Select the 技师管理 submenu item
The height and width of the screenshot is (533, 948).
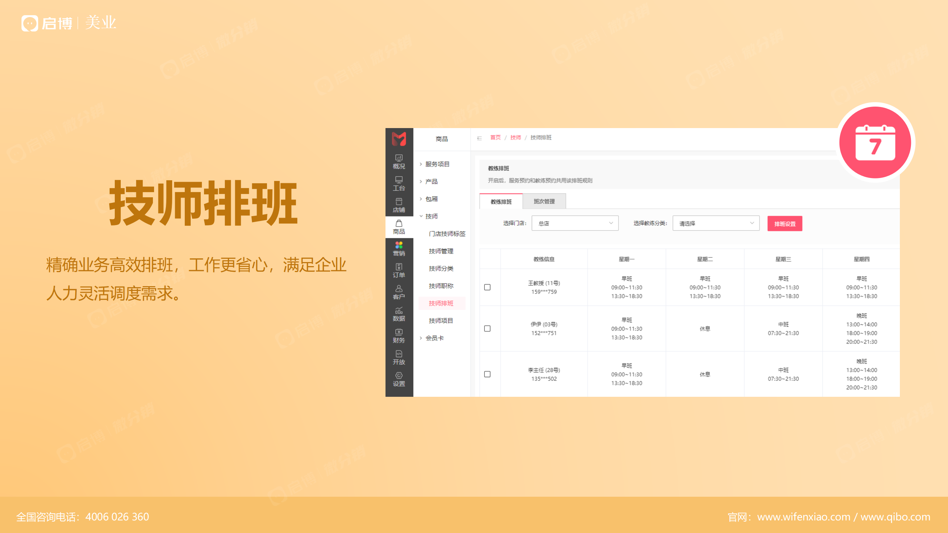pyautogui.click(x=441, y=251)
